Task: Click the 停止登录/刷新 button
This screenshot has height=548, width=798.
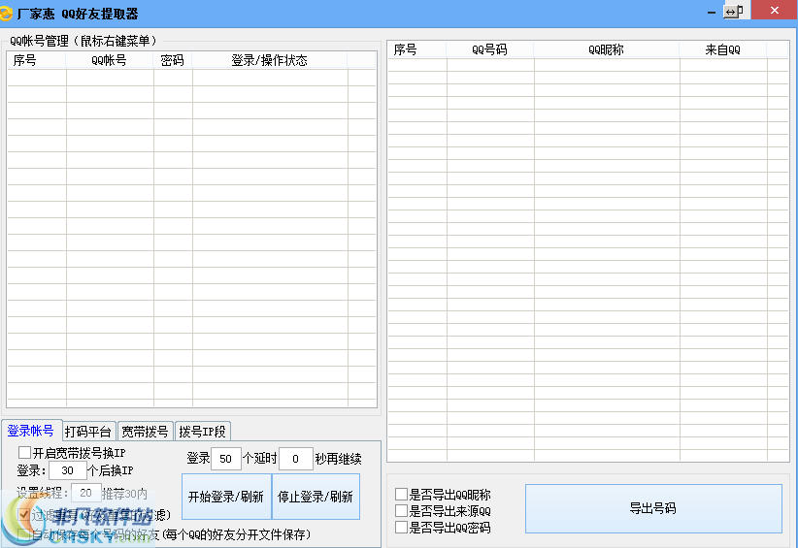Action: 316,497
